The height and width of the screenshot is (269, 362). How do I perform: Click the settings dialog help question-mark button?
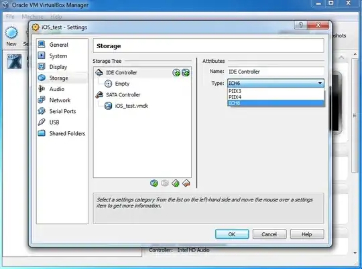tap(301, 25)
